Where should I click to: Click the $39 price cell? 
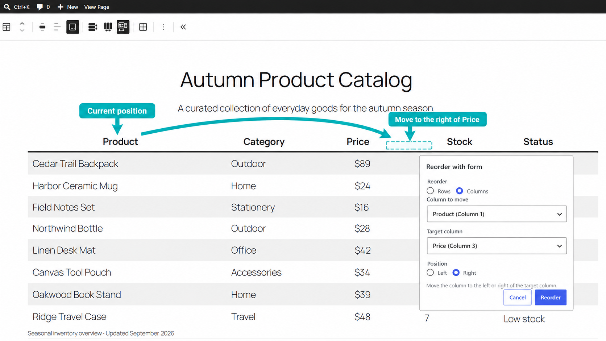tap(362, 295)
